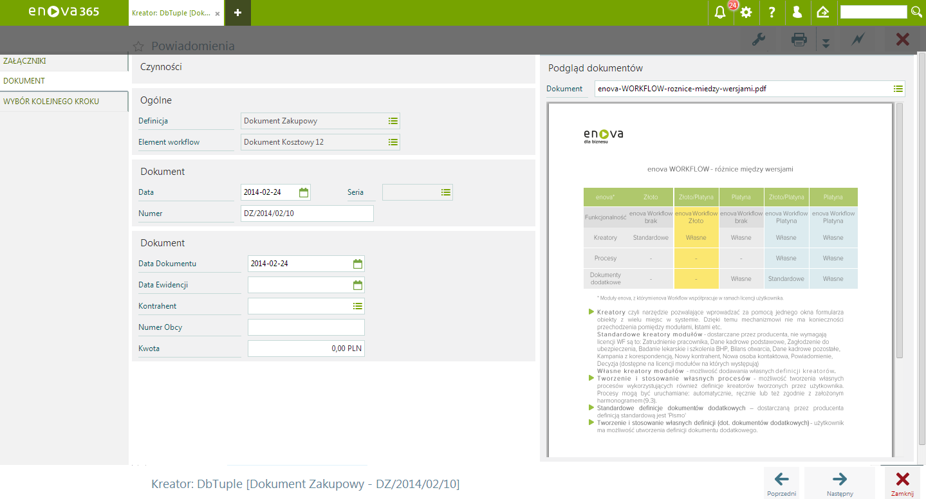Click the printer icon

pos(799,40)
